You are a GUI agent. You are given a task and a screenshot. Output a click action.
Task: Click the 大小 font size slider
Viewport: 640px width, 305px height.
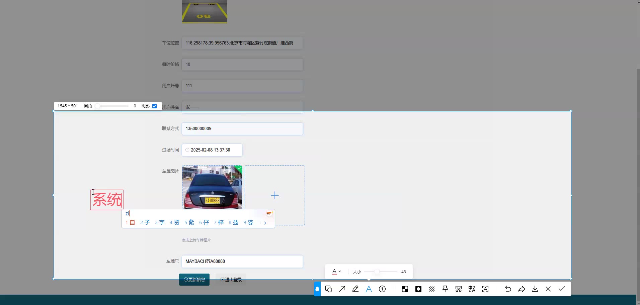[x=380, y=272]
